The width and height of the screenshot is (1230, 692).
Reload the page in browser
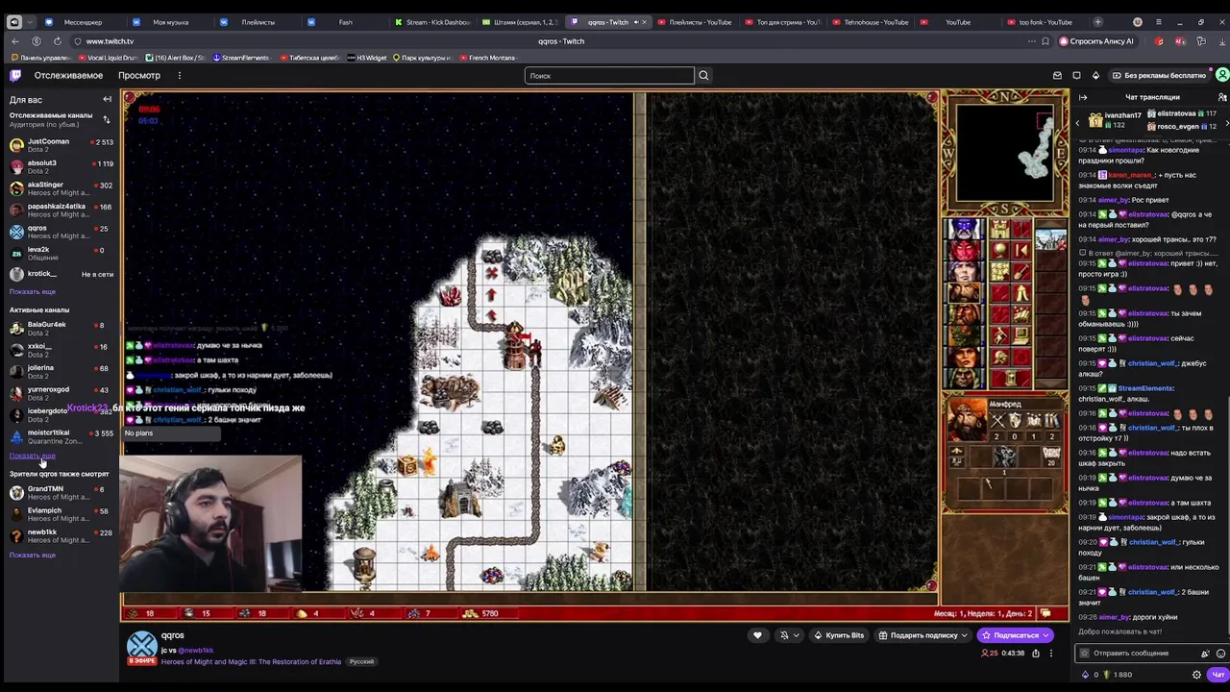[57, 41]
